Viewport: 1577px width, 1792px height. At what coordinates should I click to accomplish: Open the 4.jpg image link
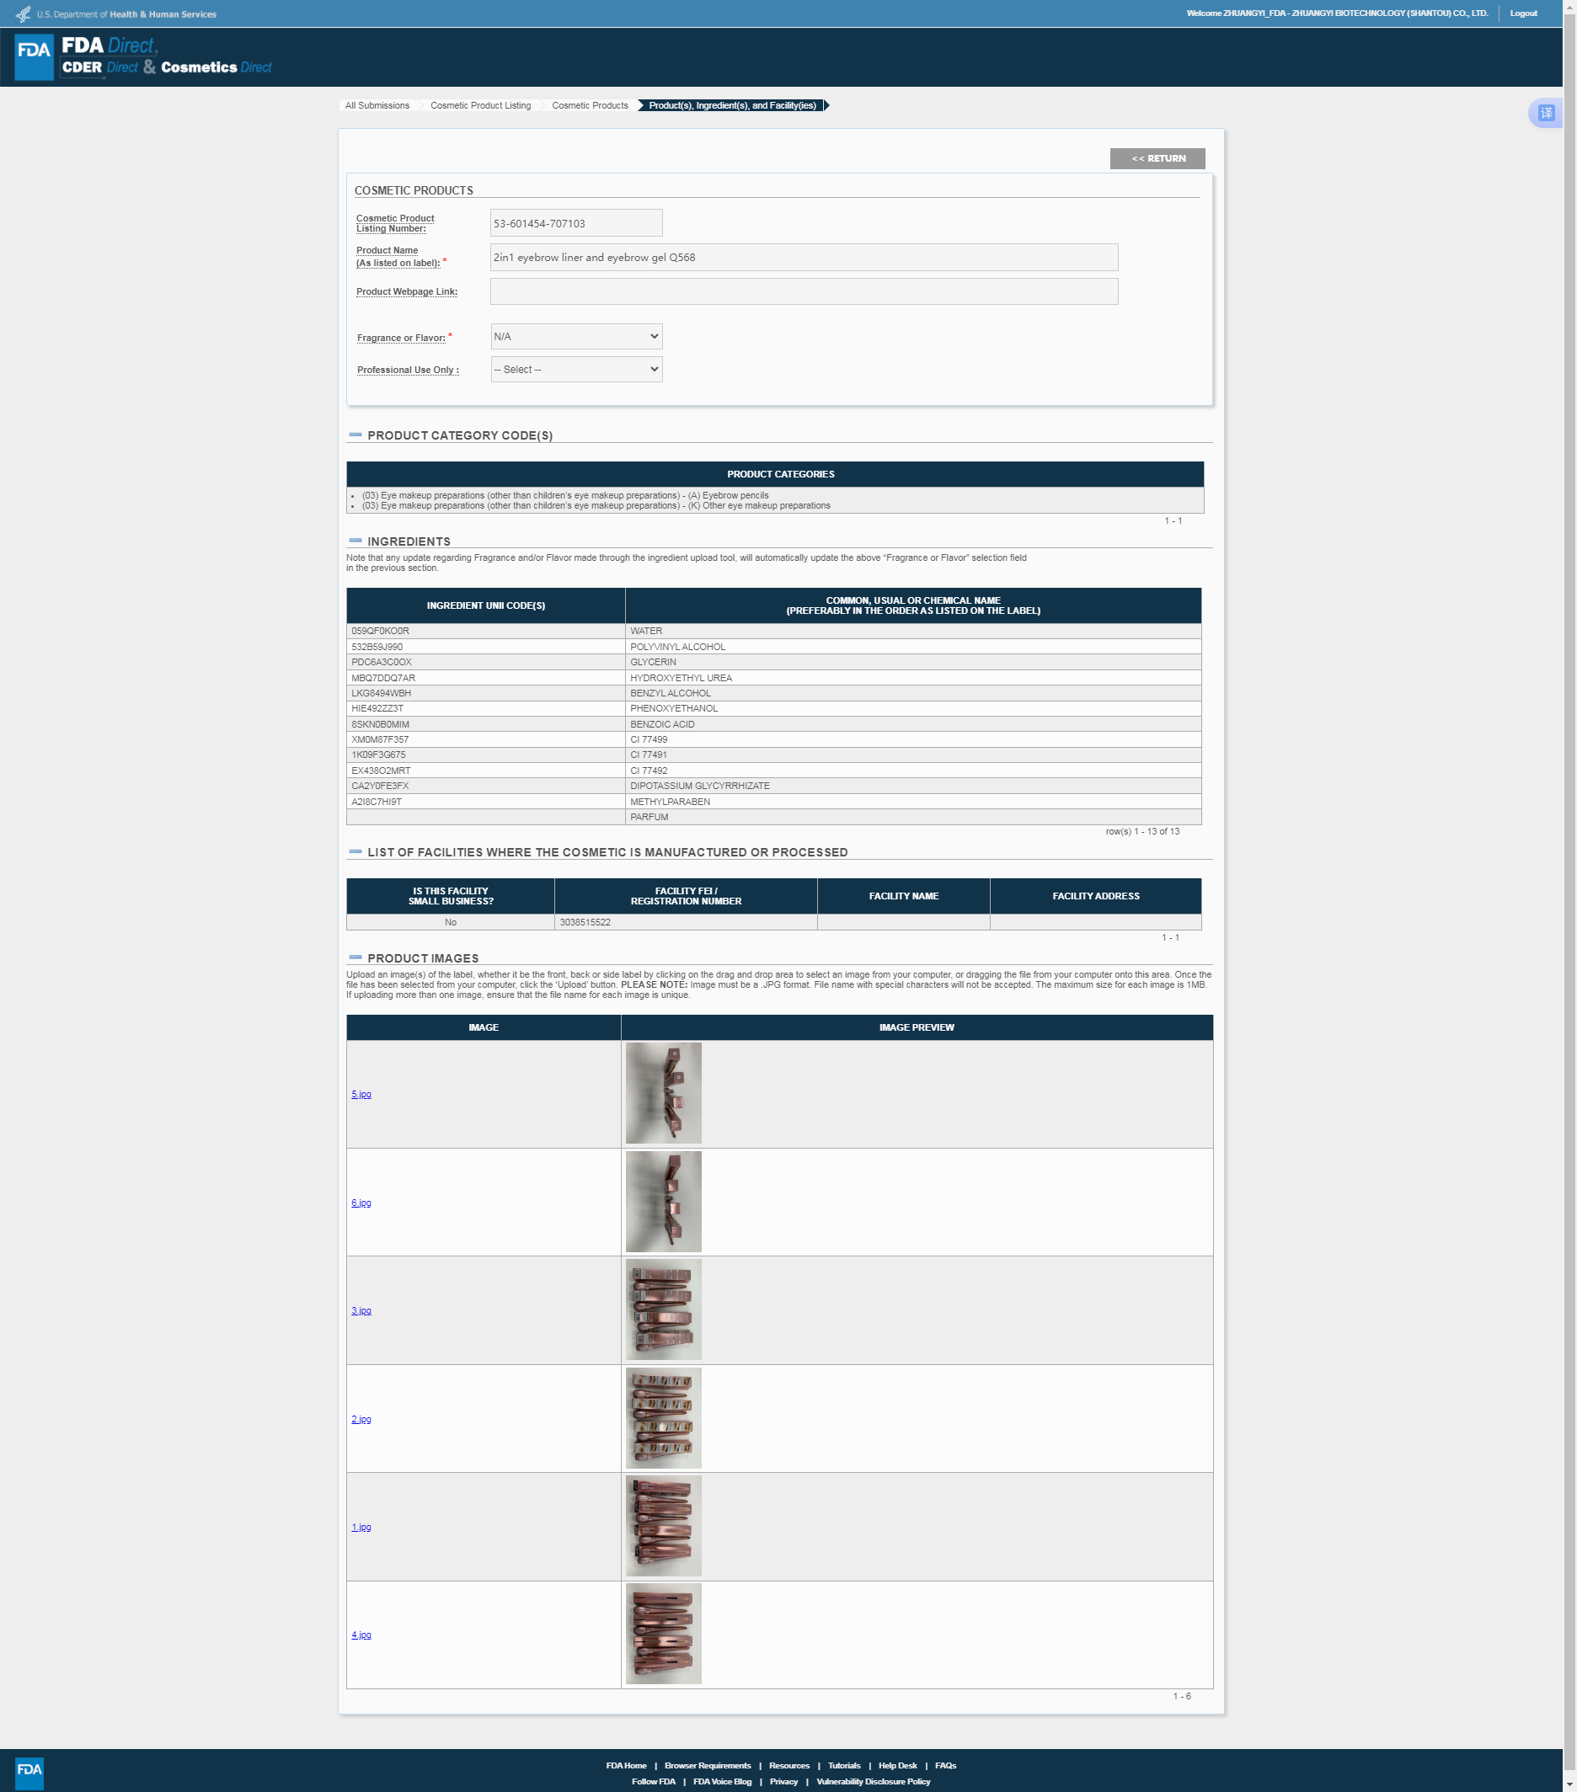coord(361,1635)
